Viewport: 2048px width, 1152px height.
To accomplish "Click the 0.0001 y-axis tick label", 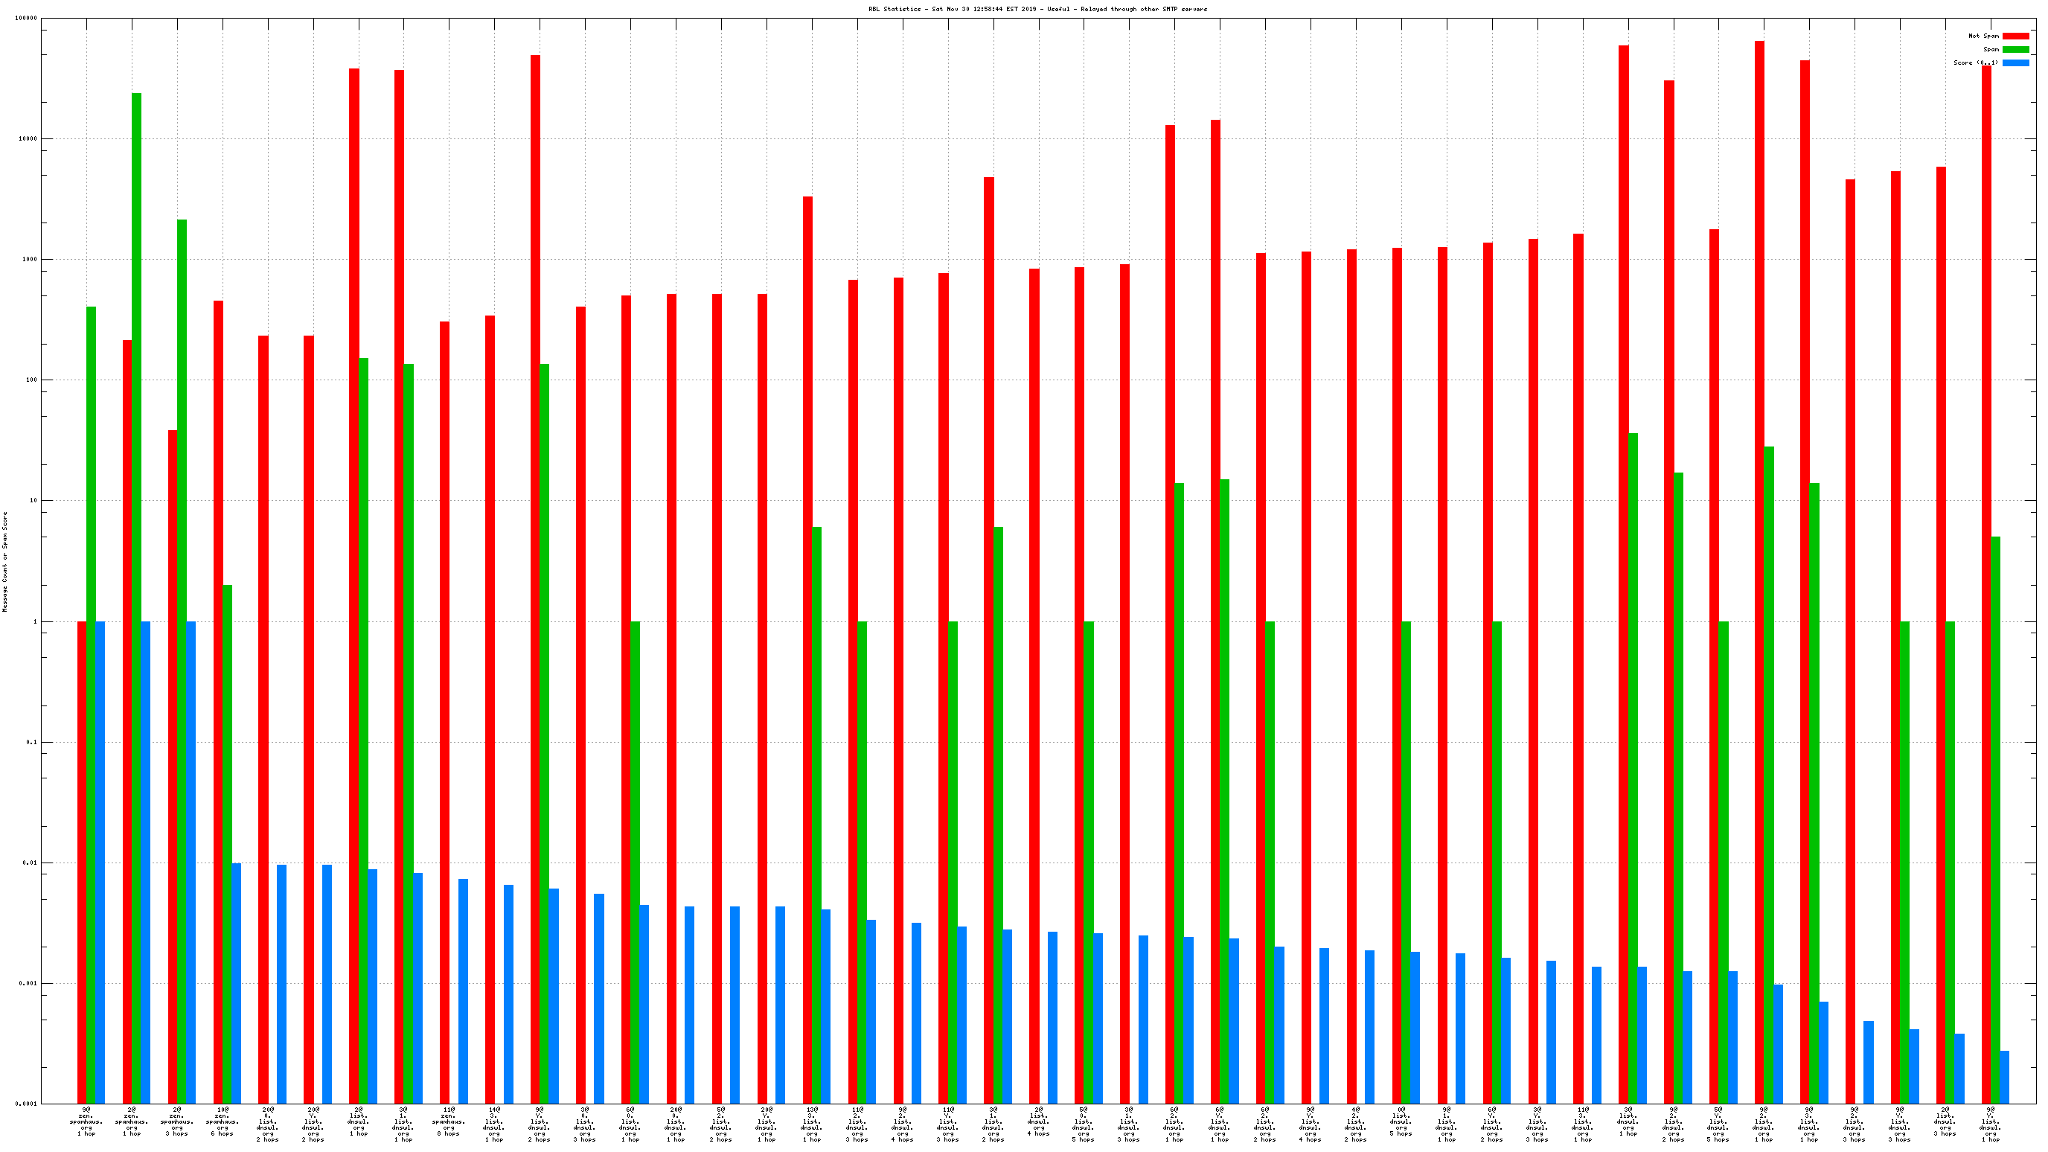I will click(26, 1104).
